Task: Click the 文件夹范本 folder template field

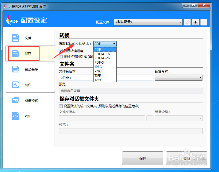Action: (102, 118)
